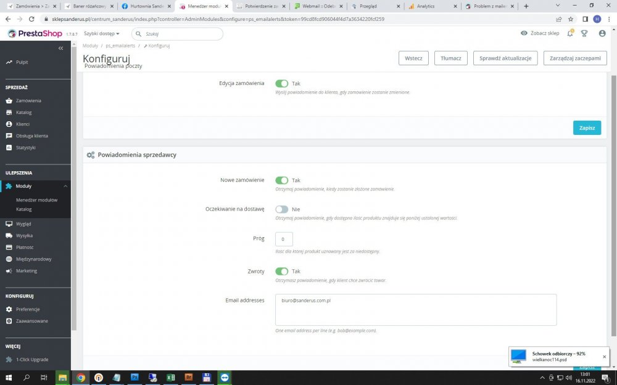
Task: Click Zarządzaj zaczepami button
Action: click(x=575, y=58)
